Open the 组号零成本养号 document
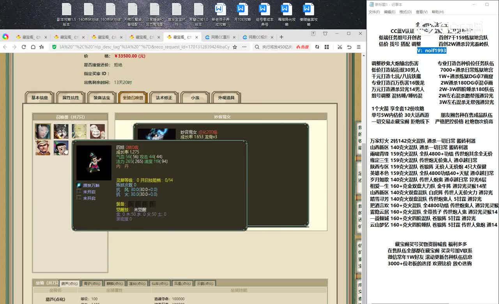 point(265,15)
